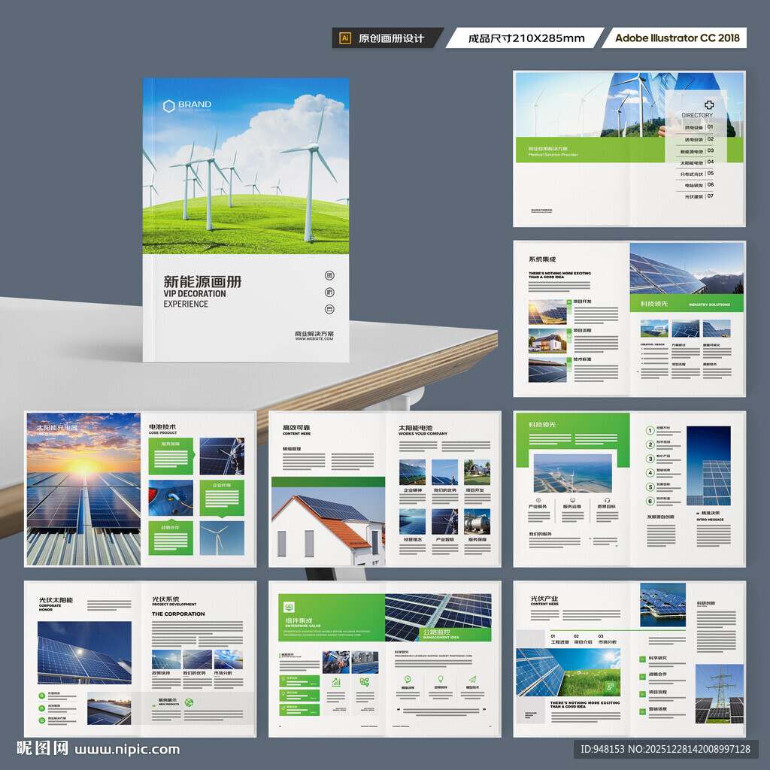770x770 pixels.
Task: Click the WWW.WEBSITE.COM text on the cover
Action: coord(314,339)
